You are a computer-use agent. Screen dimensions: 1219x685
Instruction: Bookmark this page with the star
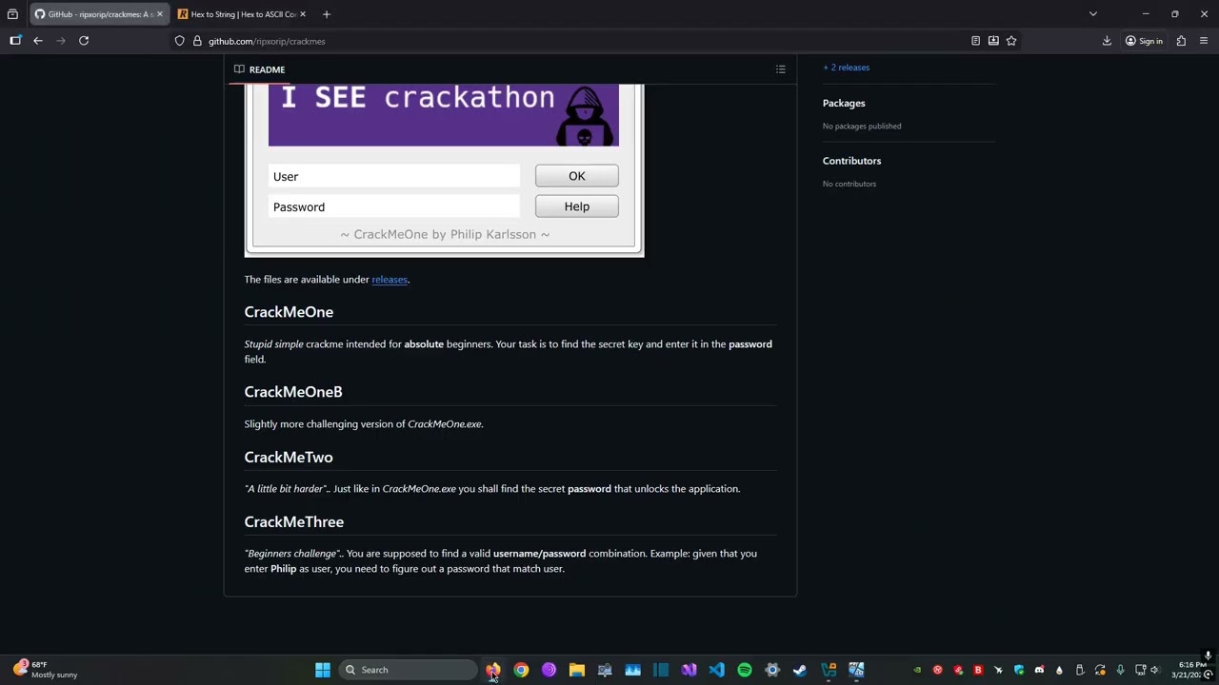coord(1011,41)
